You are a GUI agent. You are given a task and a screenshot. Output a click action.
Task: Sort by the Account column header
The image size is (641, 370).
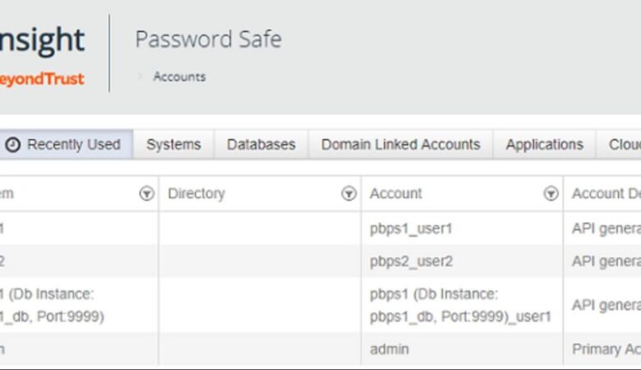[x=396, y=193]
